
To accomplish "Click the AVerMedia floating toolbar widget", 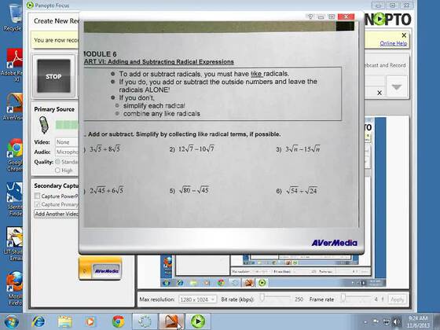I will point(101,269).
